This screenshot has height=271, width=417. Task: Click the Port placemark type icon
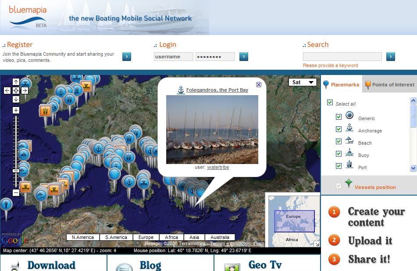349,164
